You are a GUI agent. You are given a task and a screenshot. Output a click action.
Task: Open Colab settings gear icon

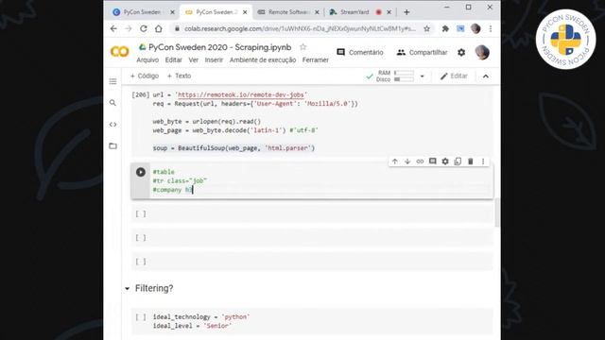461,53
